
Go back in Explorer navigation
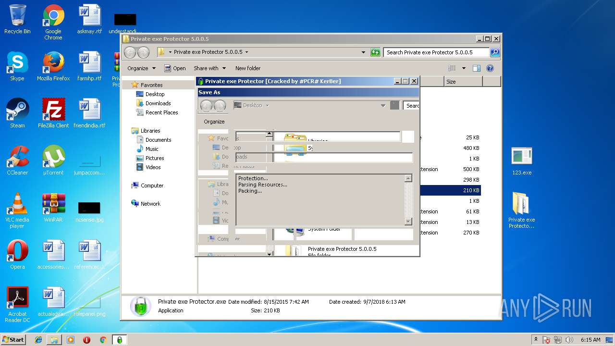pyautogui.click(x=130, y=52)
